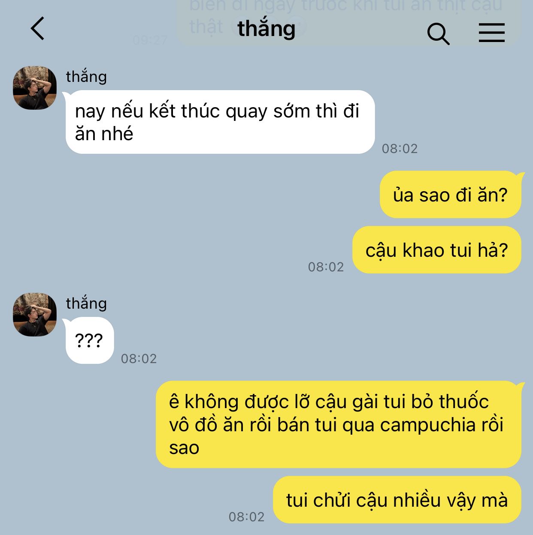The image size is (533, 535).
Task: Tap sender name 'thắng' above first message
Action: point(86,76)
